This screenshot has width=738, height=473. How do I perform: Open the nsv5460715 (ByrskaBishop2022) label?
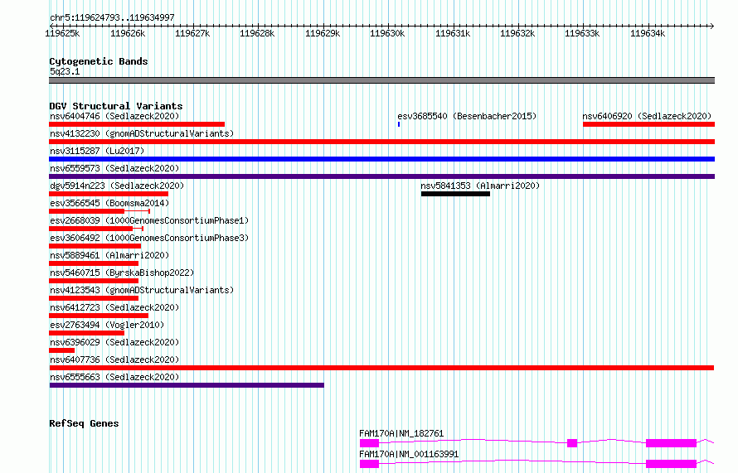click(122, 273)
